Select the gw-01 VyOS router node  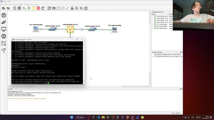70,29
